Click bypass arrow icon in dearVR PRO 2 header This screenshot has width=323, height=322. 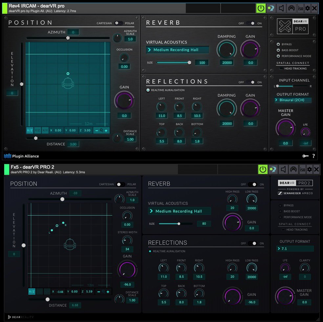click(273, 170)
